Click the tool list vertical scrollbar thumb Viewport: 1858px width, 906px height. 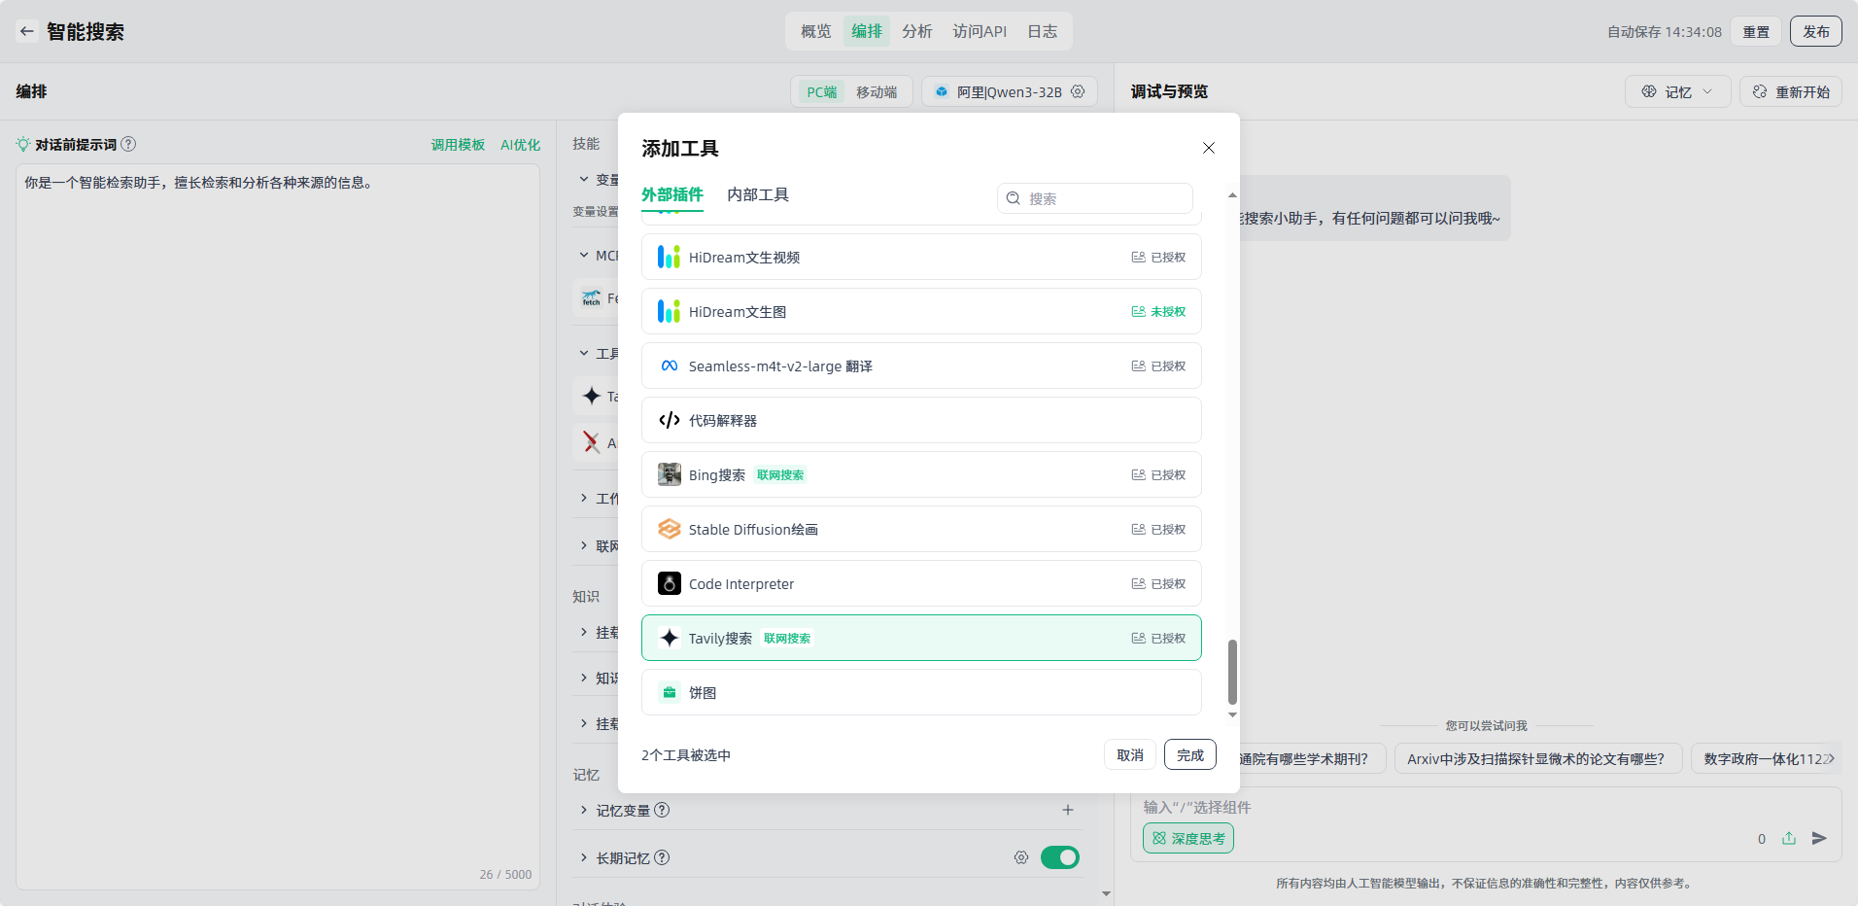[1232, 671]
